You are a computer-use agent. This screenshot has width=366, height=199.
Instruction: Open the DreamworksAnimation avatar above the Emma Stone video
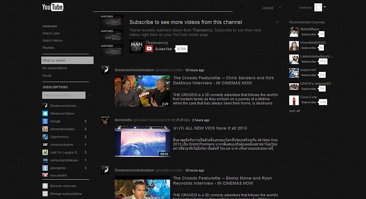(105, 170)
